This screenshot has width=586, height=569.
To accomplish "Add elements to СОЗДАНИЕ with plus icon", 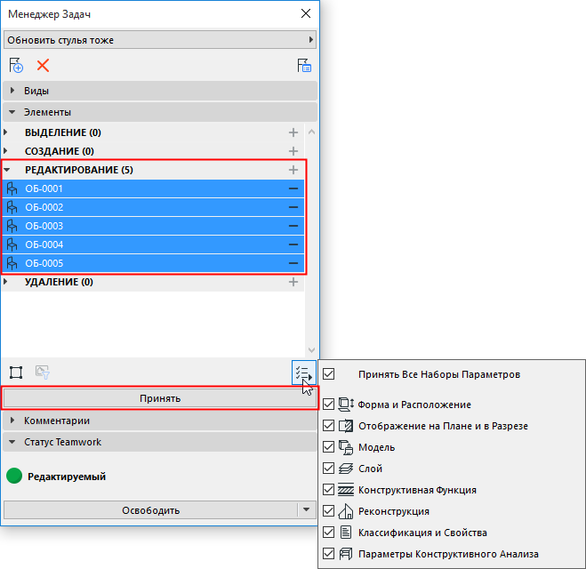I will (x=293, y=151).
